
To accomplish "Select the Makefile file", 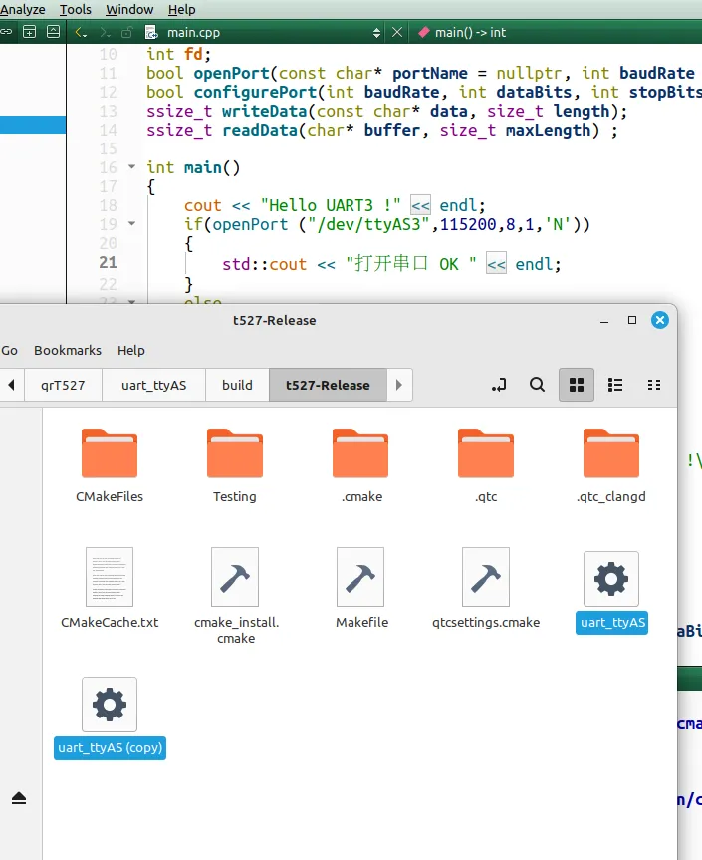I will pyautogui.click(x=361, y=588).
